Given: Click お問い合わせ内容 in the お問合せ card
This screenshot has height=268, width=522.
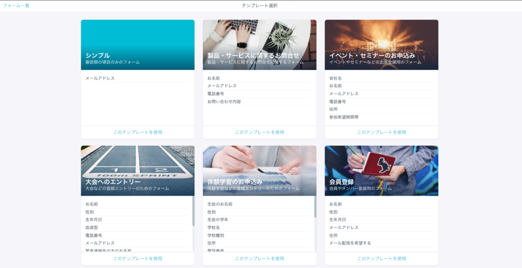Looking at the screenshot, I should tap(224, 101).
